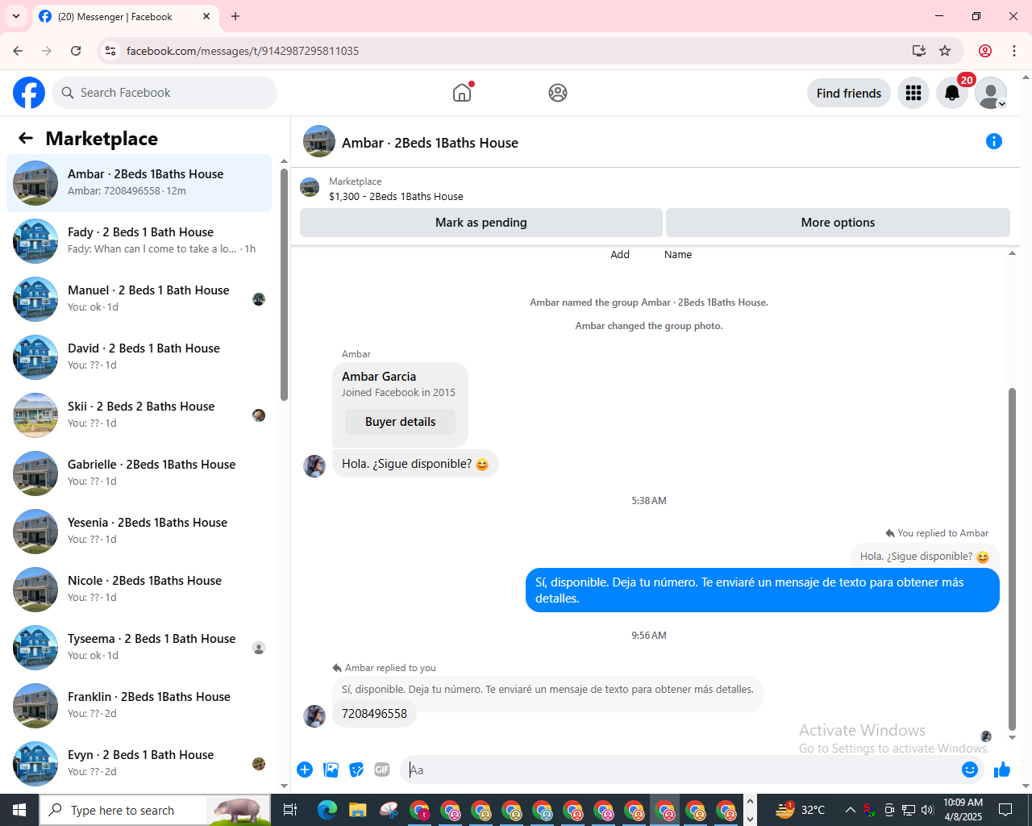
Task: Open the notifications bell icon
Action: click(x=952, y=94)
